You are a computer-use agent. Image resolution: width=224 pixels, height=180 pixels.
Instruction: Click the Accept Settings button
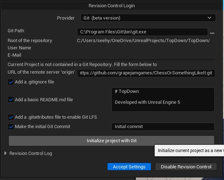point(129,167)
